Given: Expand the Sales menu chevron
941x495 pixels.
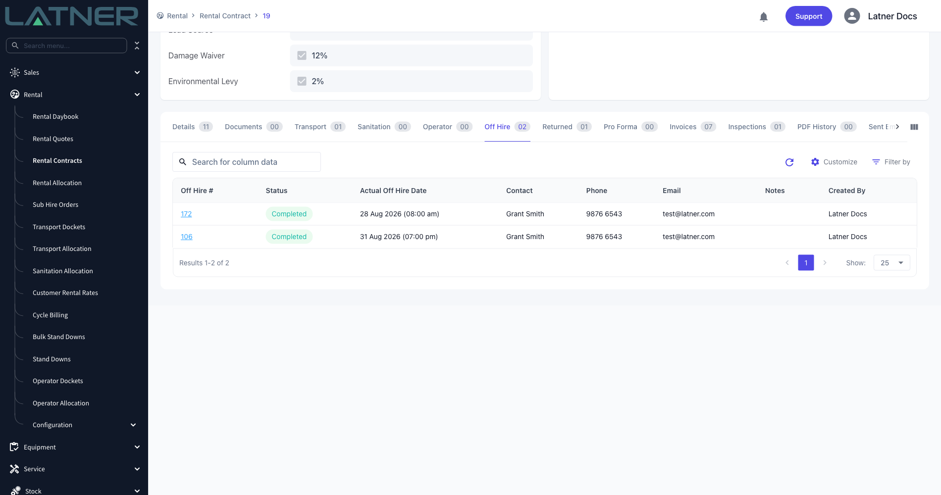Looking at the screenshot, I should pyautogui.click(x=137, y=72).
